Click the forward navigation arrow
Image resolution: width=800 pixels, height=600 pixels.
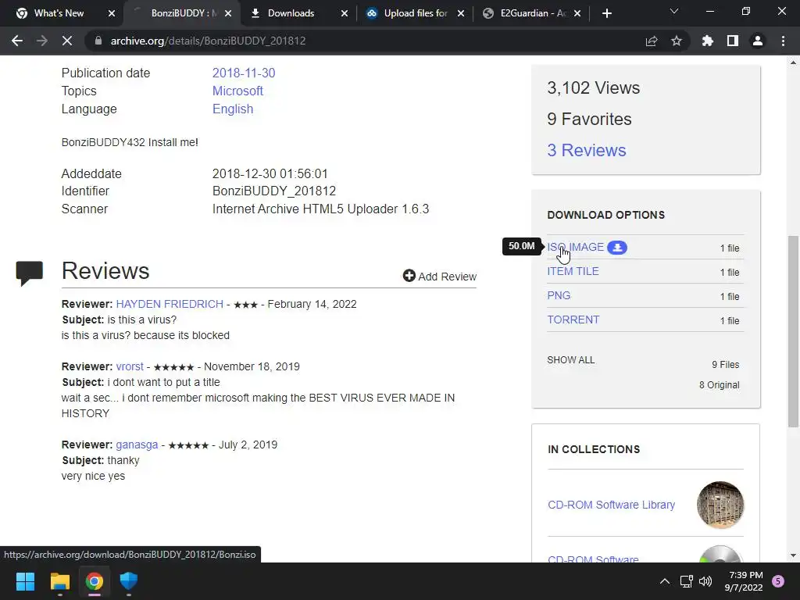pyautogui.click(x=42, y=41)
